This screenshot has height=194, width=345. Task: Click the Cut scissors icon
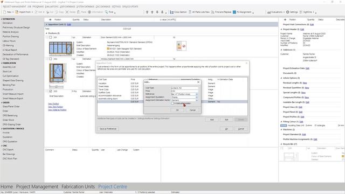(x=47, y=12)
